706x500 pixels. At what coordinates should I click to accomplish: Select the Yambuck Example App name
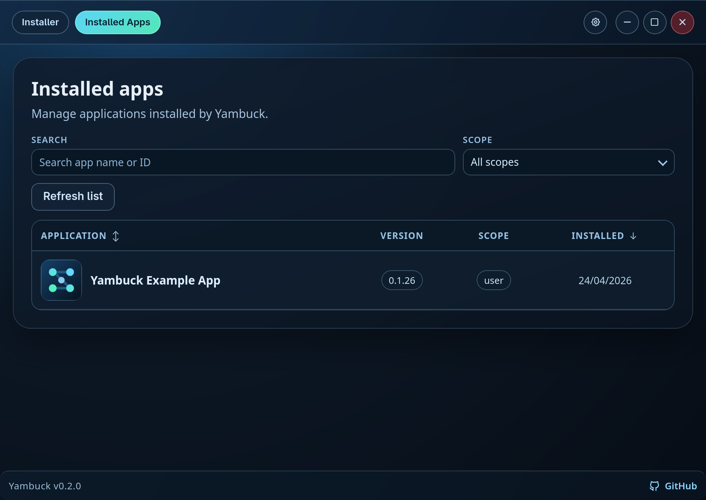point(155,280)
